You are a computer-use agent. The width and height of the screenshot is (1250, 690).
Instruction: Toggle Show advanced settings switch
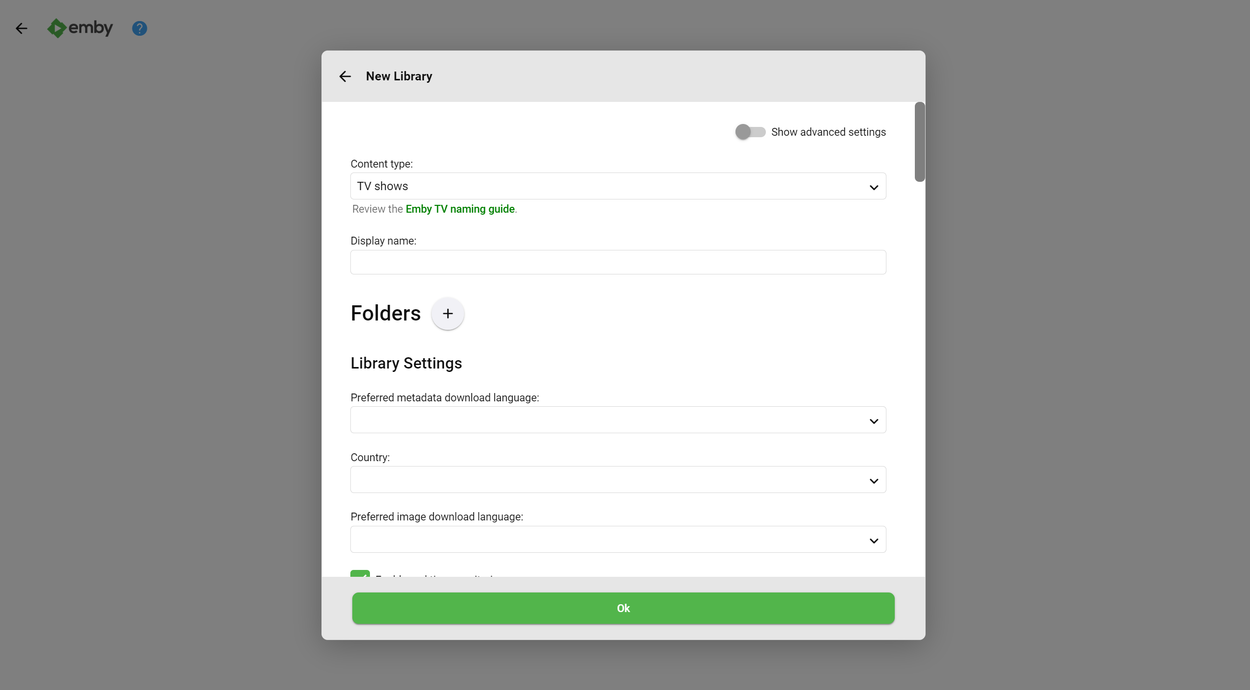click(x=750, y=132)
